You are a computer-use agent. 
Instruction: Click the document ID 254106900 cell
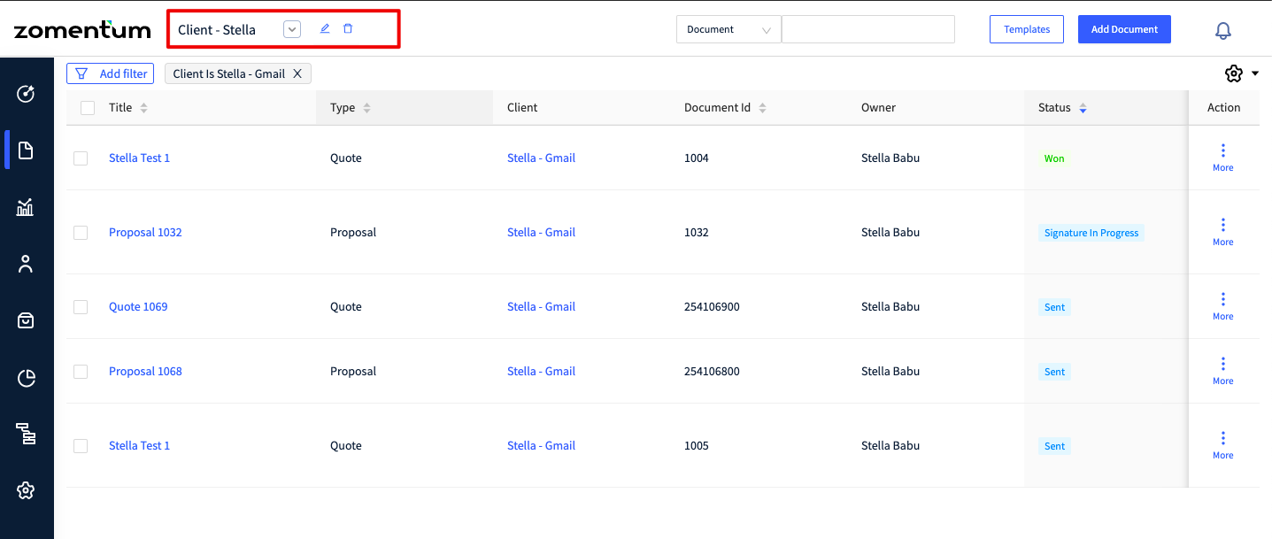click(x=712, y=306)
